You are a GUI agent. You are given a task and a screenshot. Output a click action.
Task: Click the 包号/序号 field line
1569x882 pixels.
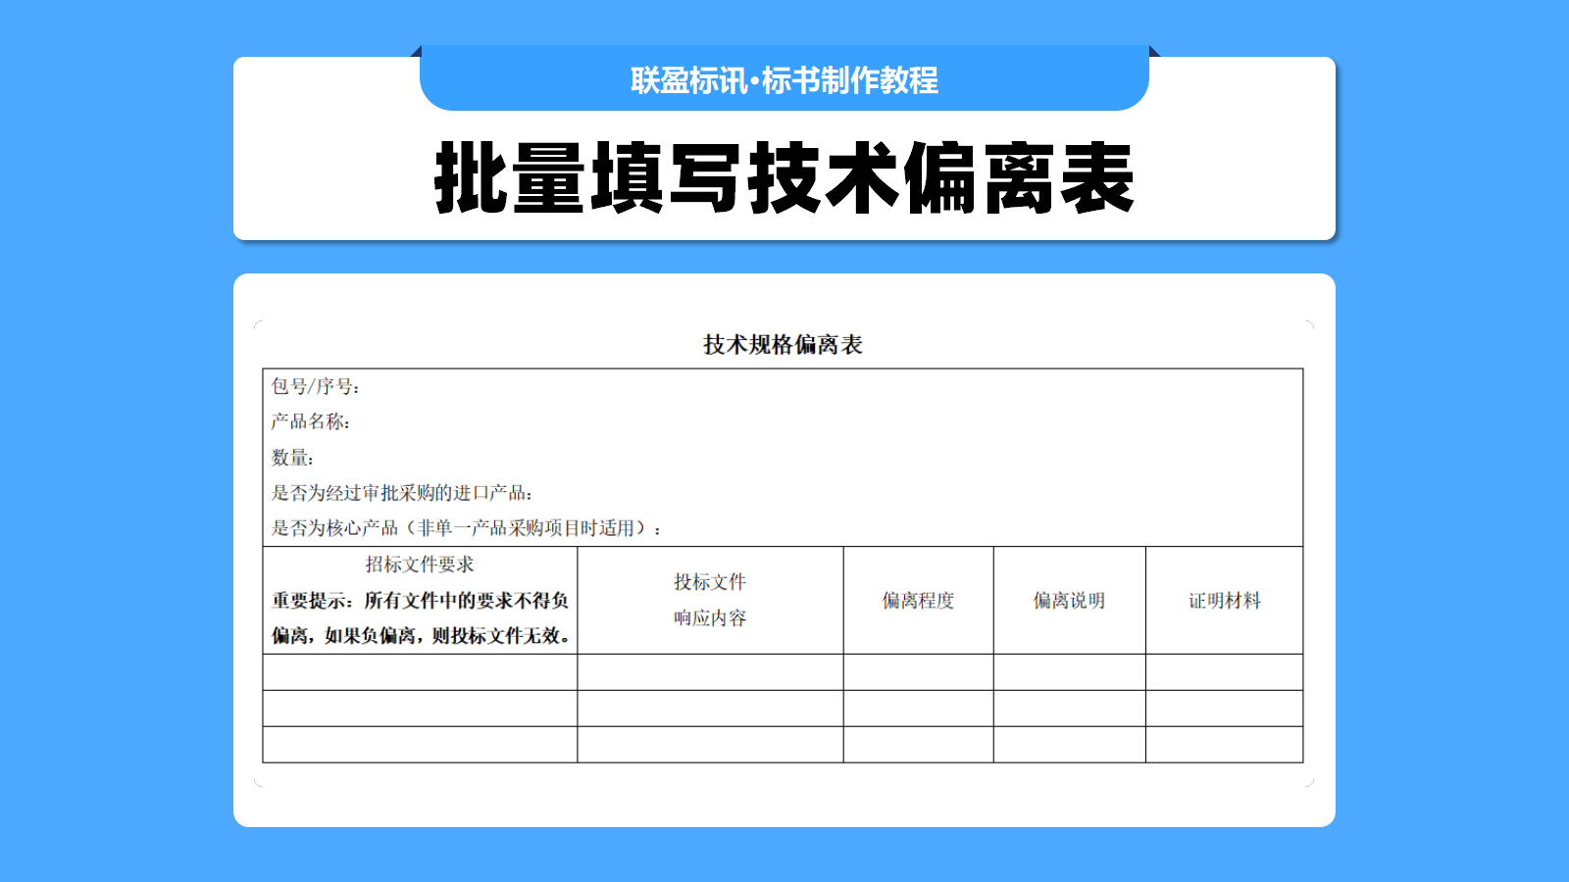316,387
